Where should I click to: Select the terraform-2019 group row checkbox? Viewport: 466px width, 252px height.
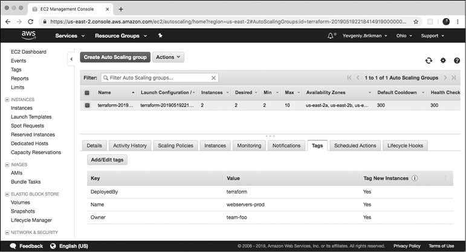point(87,105)
